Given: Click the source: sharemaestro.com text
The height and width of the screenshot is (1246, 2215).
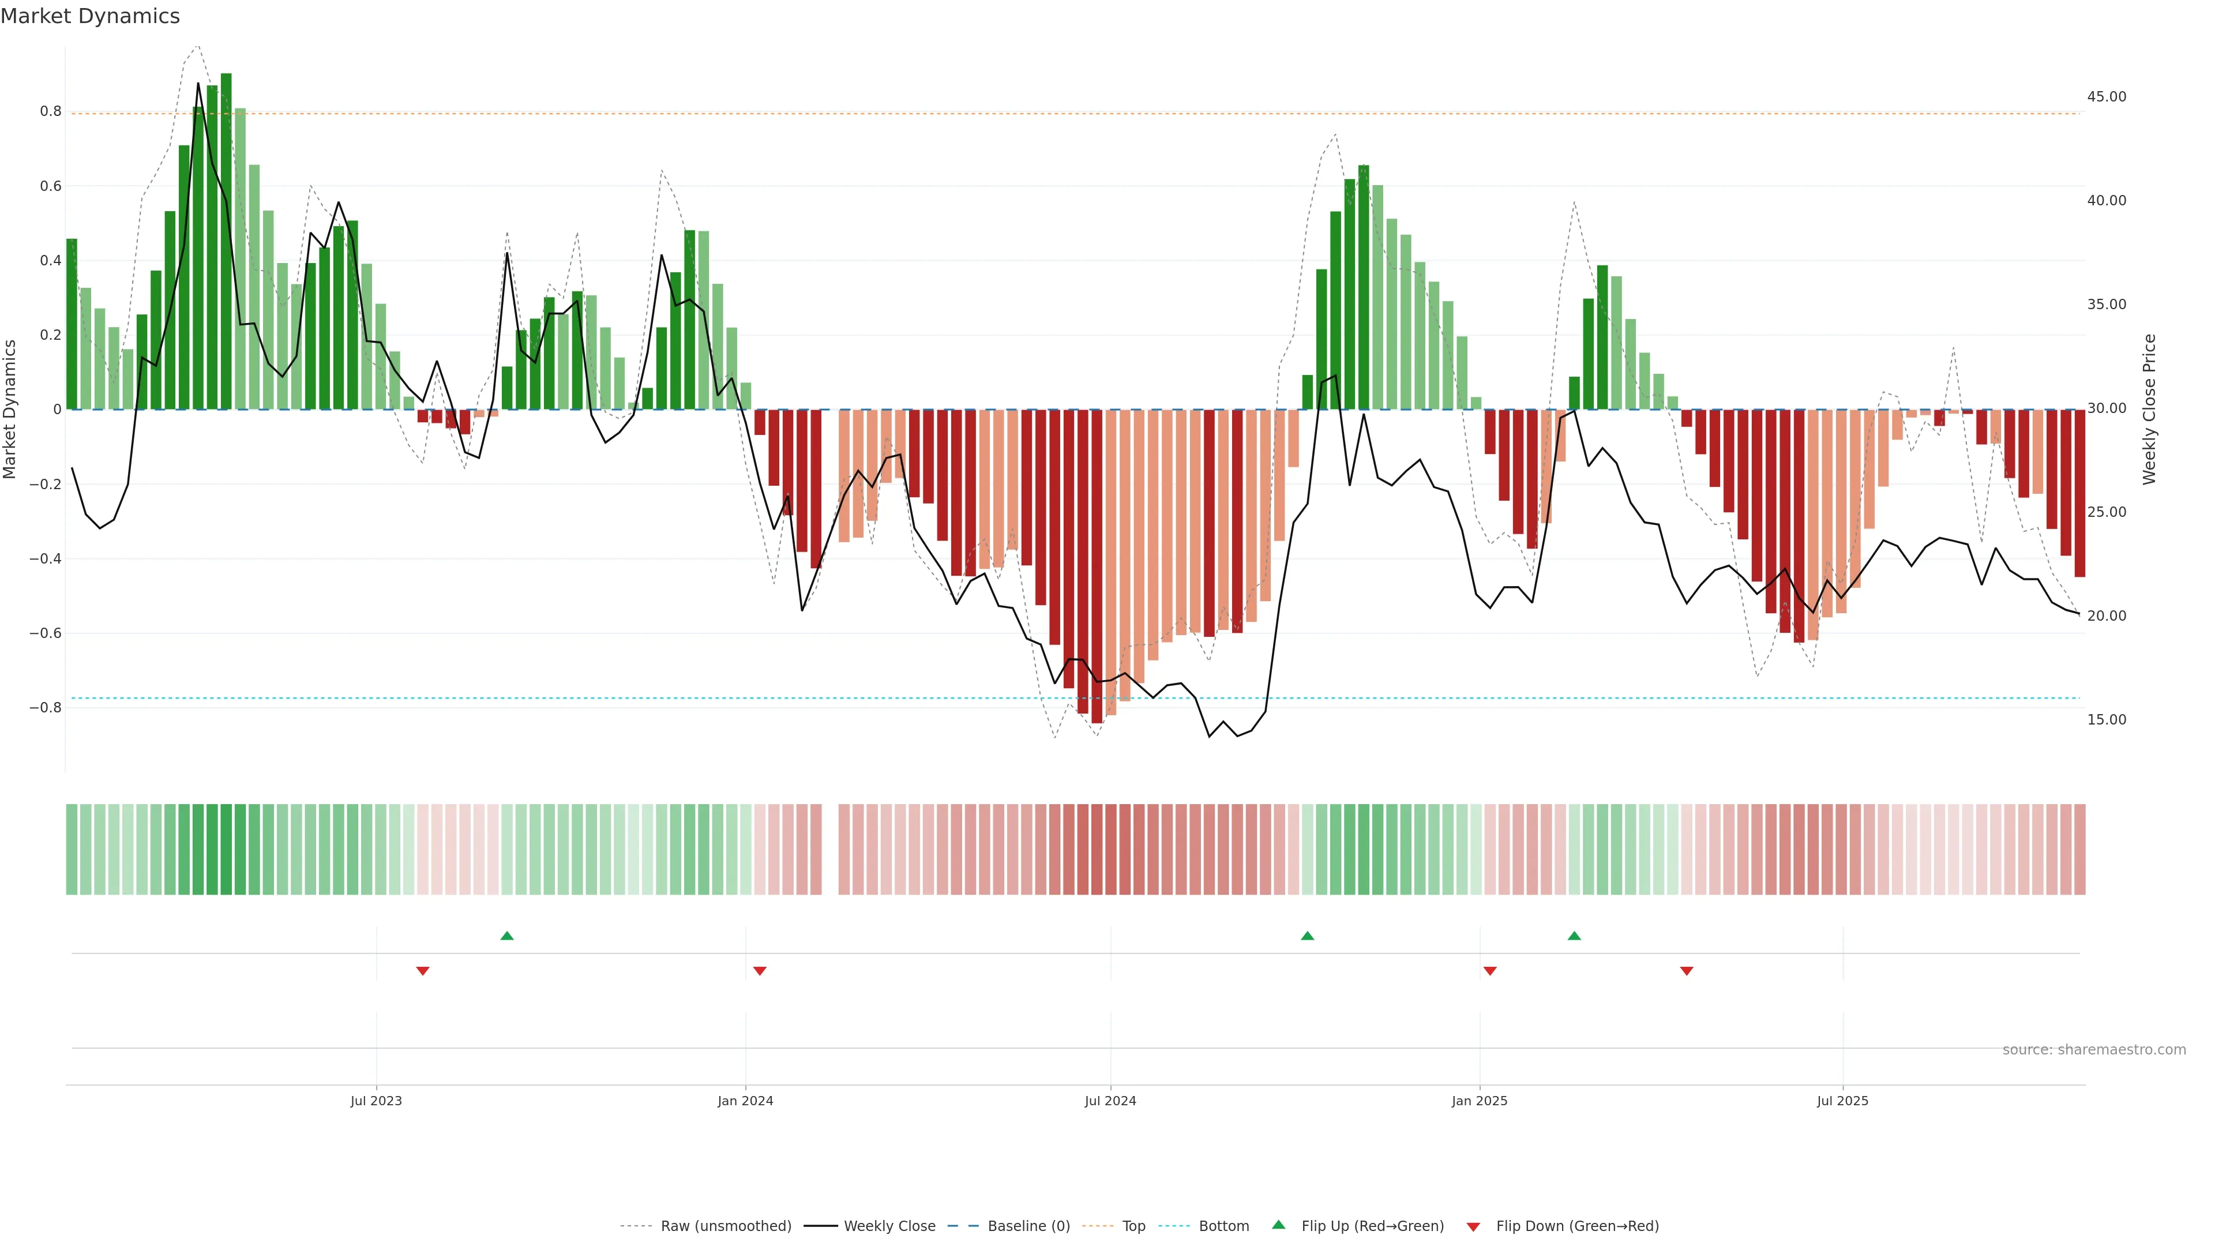Looking at the screenshot, I should click(x=2094, y=1050).
